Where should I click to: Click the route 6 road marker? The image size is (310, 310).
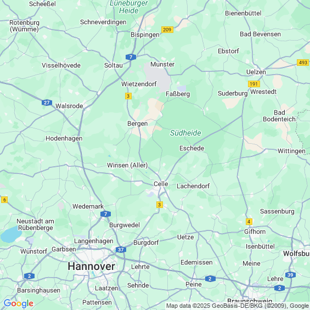click(4, 200)
